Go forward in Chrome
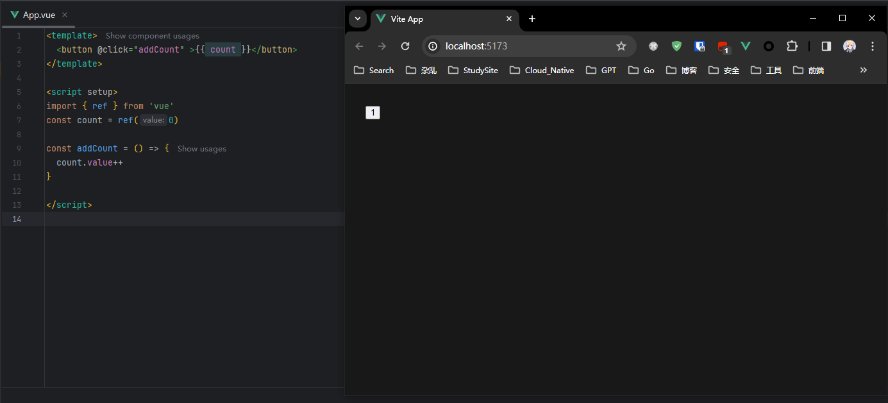 coord(382,46)
